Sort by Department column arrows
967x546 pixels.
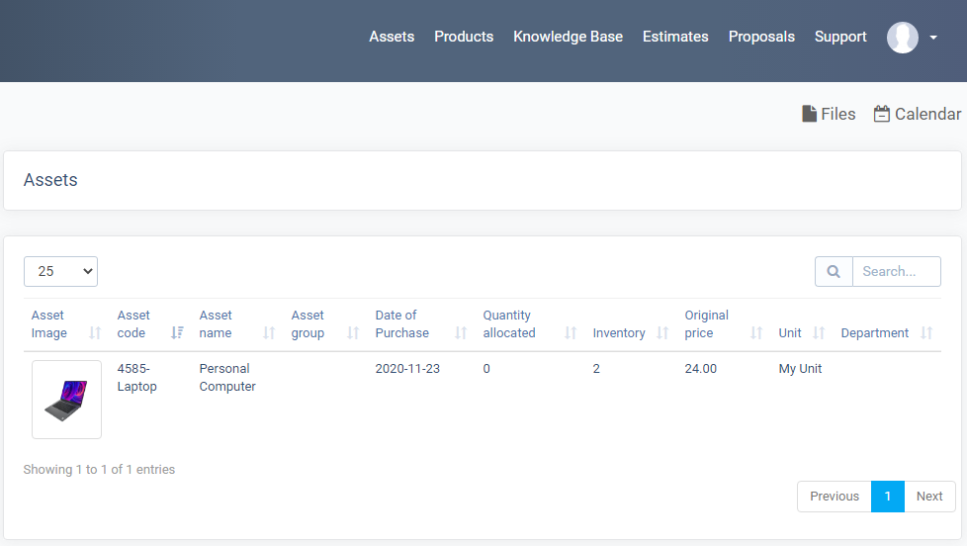[x=926, y=333]
